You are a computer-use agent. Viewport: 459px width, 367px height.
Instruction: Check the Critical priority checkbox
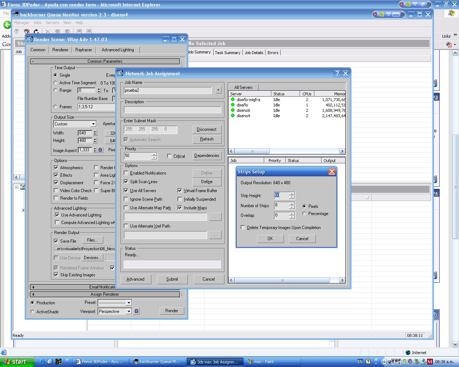click(x=169, y=156)
